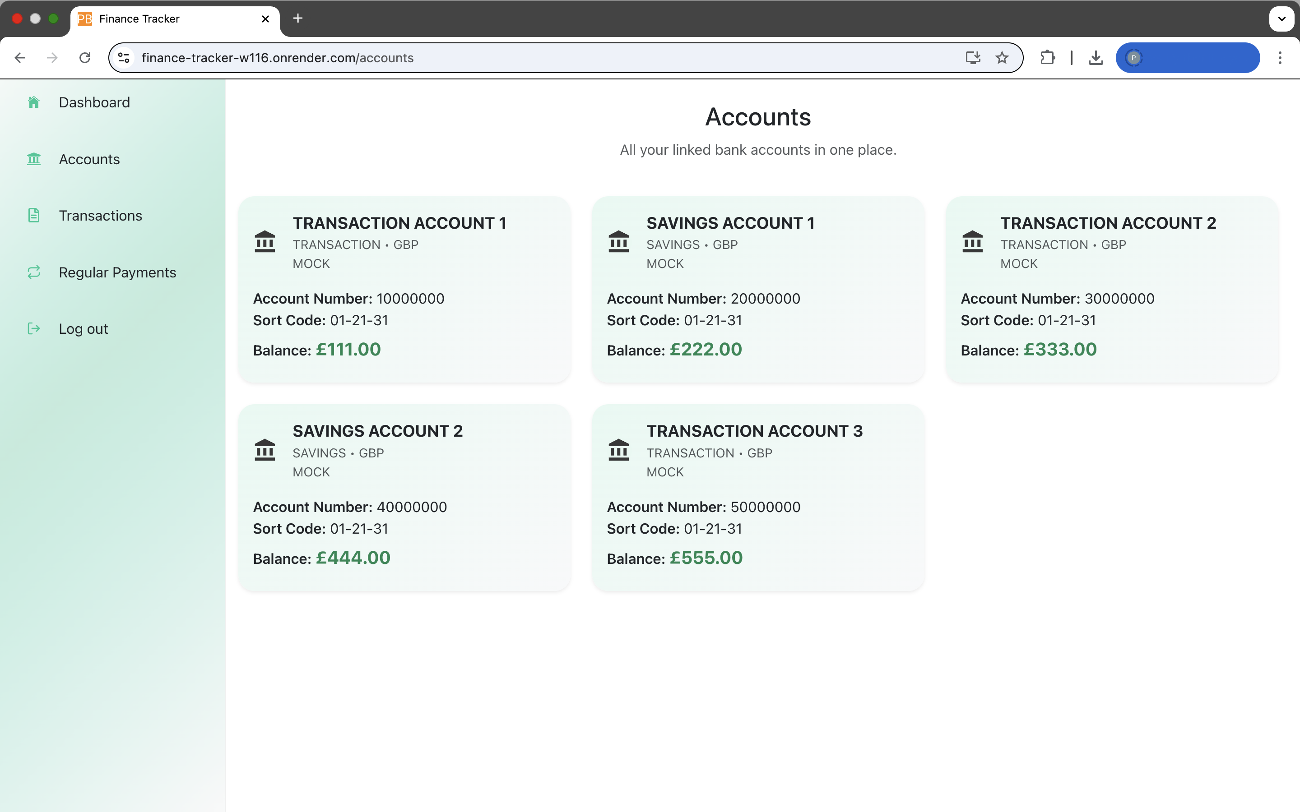Viewport: 1300px width, 812px height.
Task: Click bank icon on Savings Account 2 card
Action: [x=265, y=450]
